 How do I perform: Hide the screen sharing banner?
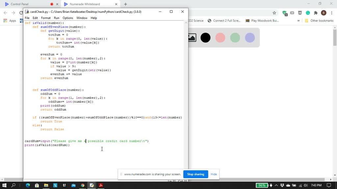(x=214, y=174)
